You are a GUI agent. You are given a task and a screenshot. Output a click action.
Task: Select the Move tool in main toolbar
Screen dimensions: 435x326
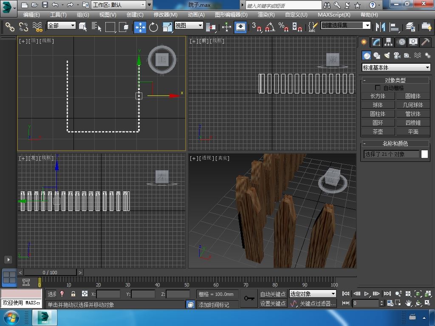(x=140, y=27)
